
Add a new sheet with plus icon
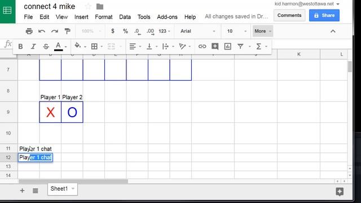22,191
